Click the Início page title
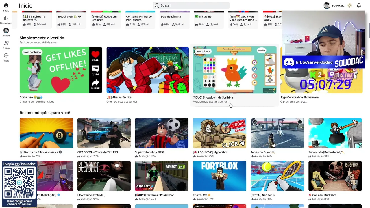The image size is (370, 208). pos(26,5)
